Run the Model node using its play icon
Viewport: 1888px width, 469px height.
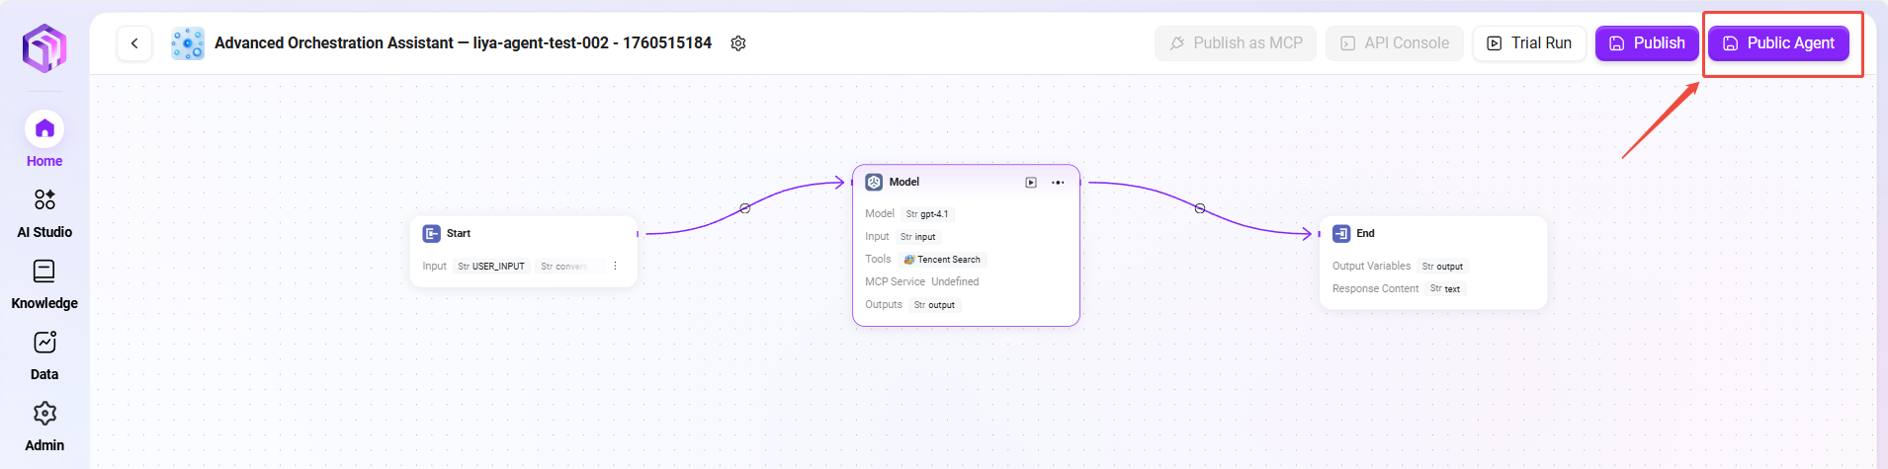click(1031, 183)
